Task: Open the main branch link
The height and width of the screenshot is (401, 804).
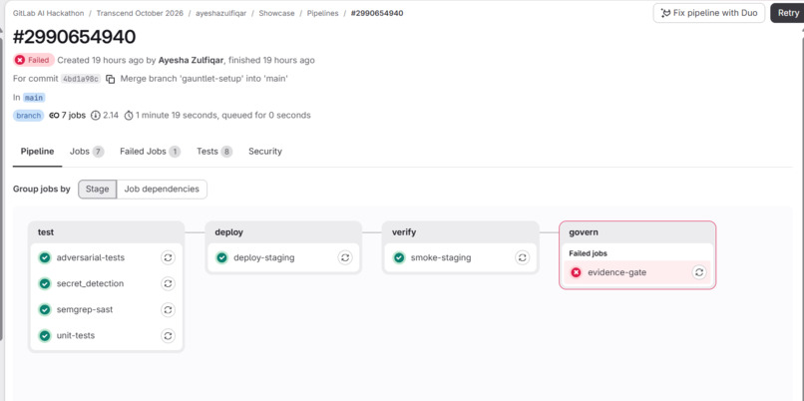Action: [x=34, y=98]
